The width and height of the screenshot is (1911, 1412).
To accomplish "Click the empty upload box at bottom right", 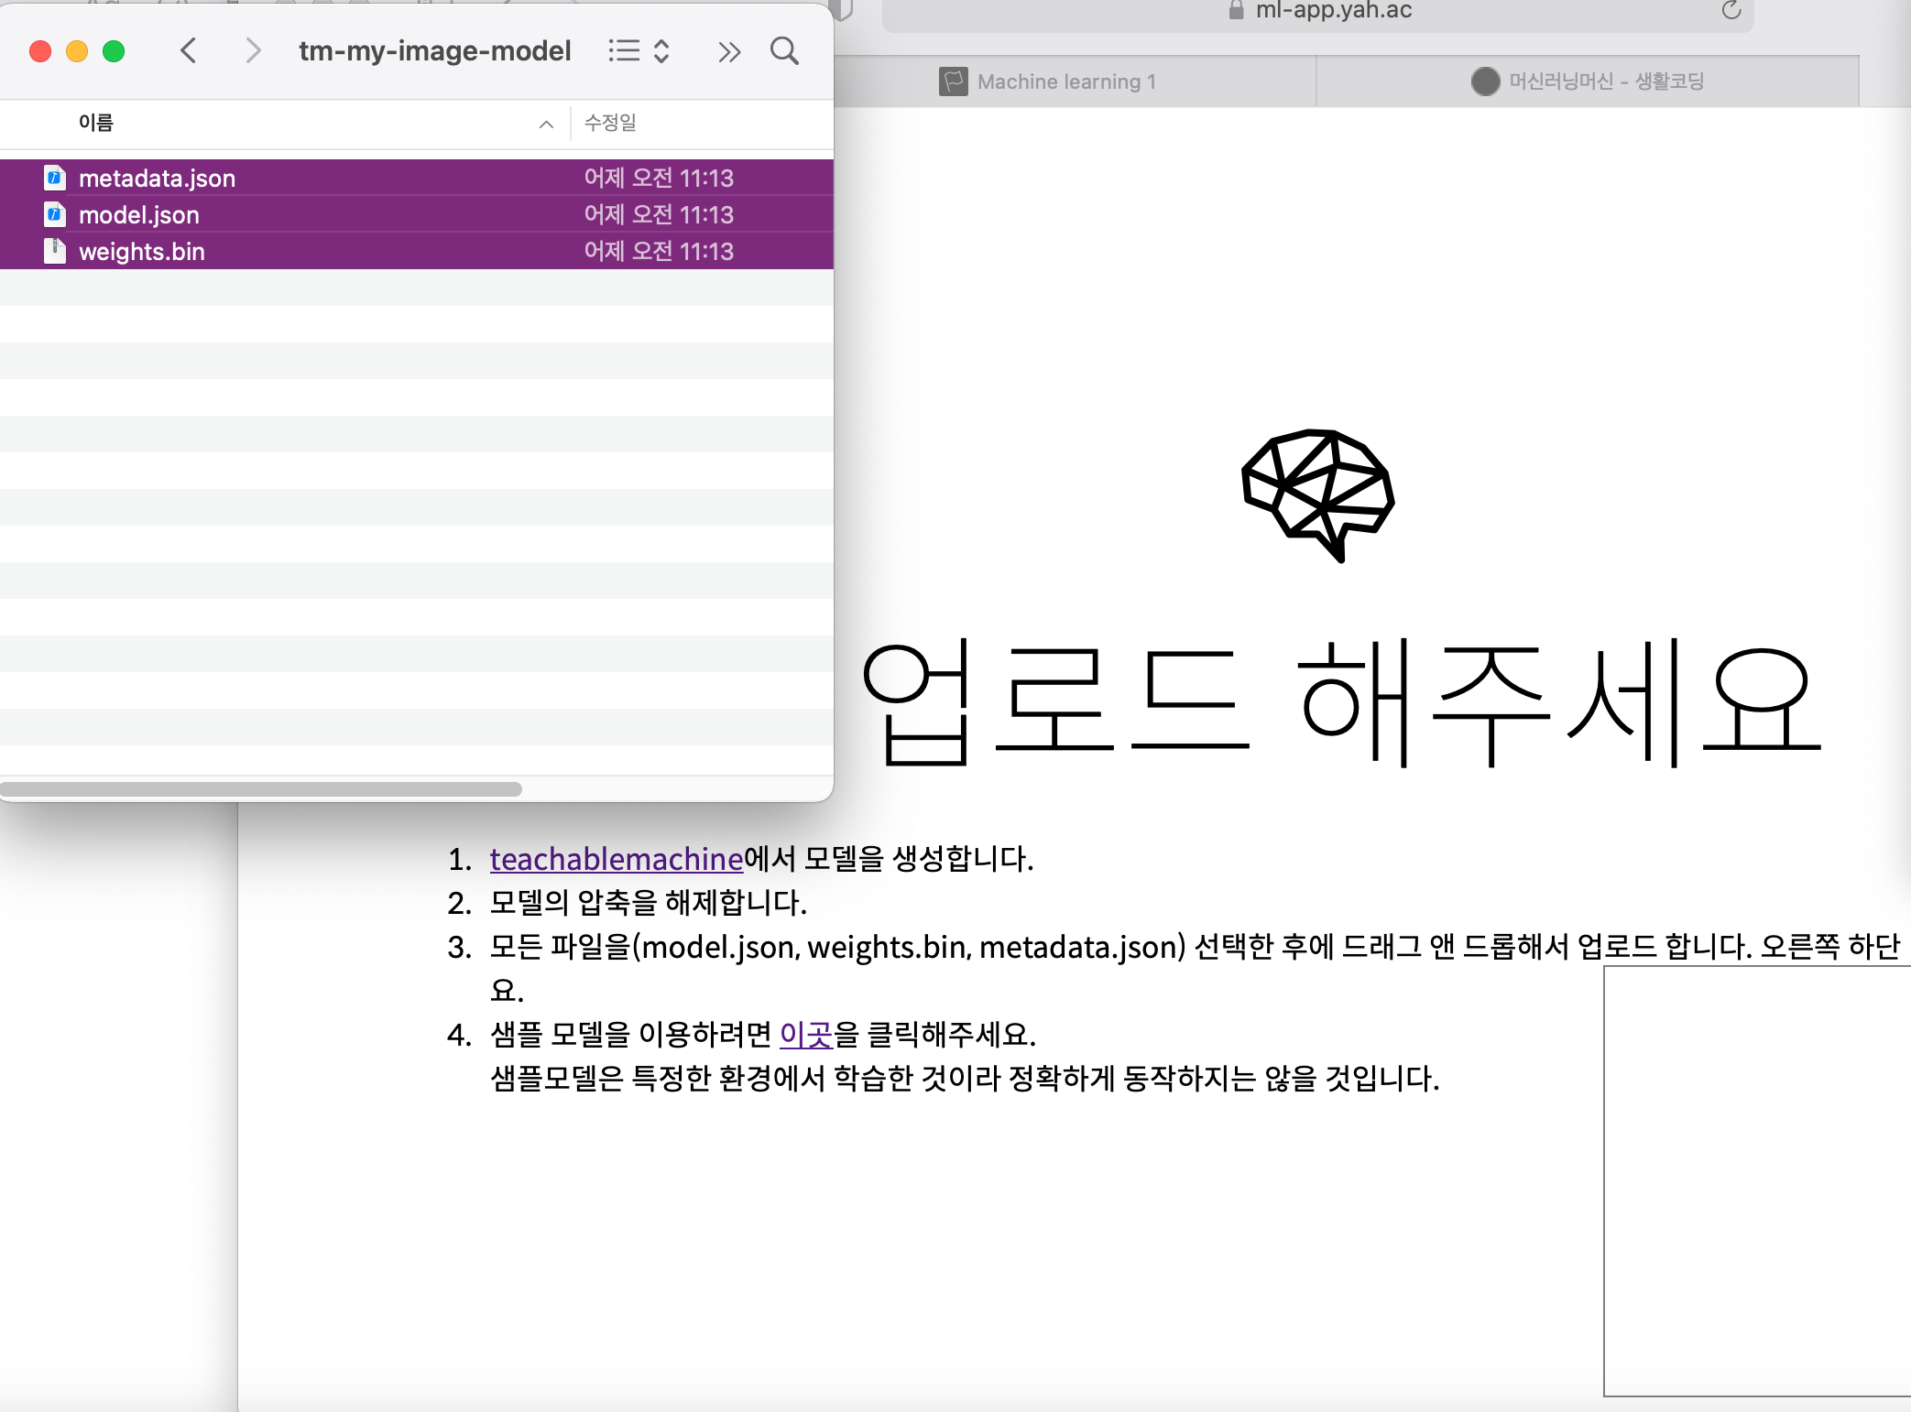I will point(1756,1181).
